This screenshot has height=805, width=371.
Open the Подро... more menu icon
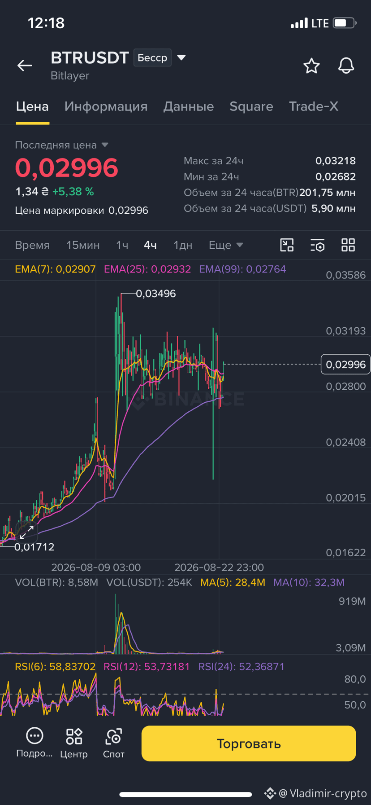point(35,736)
